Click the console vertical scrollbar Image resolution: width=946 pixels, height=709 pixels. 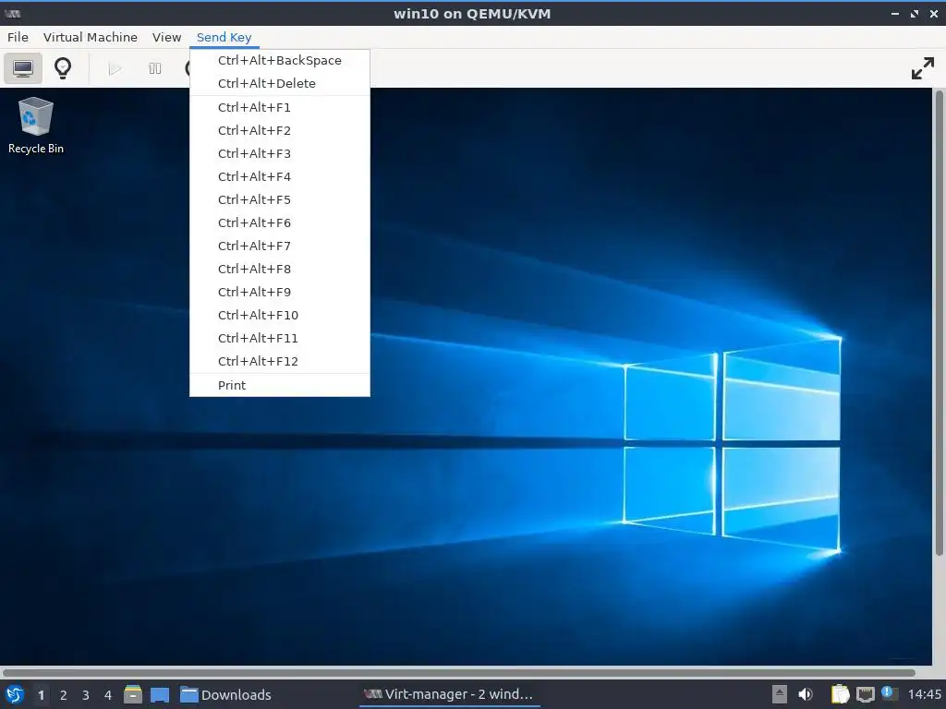point(939,323)
